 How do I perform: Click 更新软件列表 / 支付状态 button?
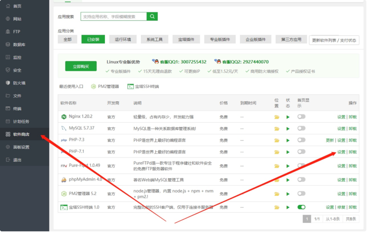click(x=334, y=40)
